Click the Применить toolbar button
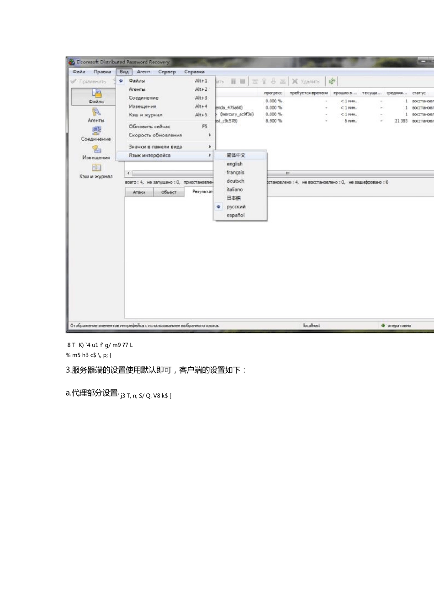434x614 pixels. [88, 81]
